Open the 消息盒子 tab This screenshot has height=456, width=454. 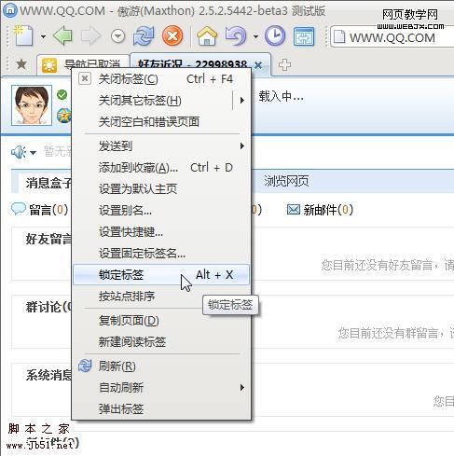click(49, 183)
